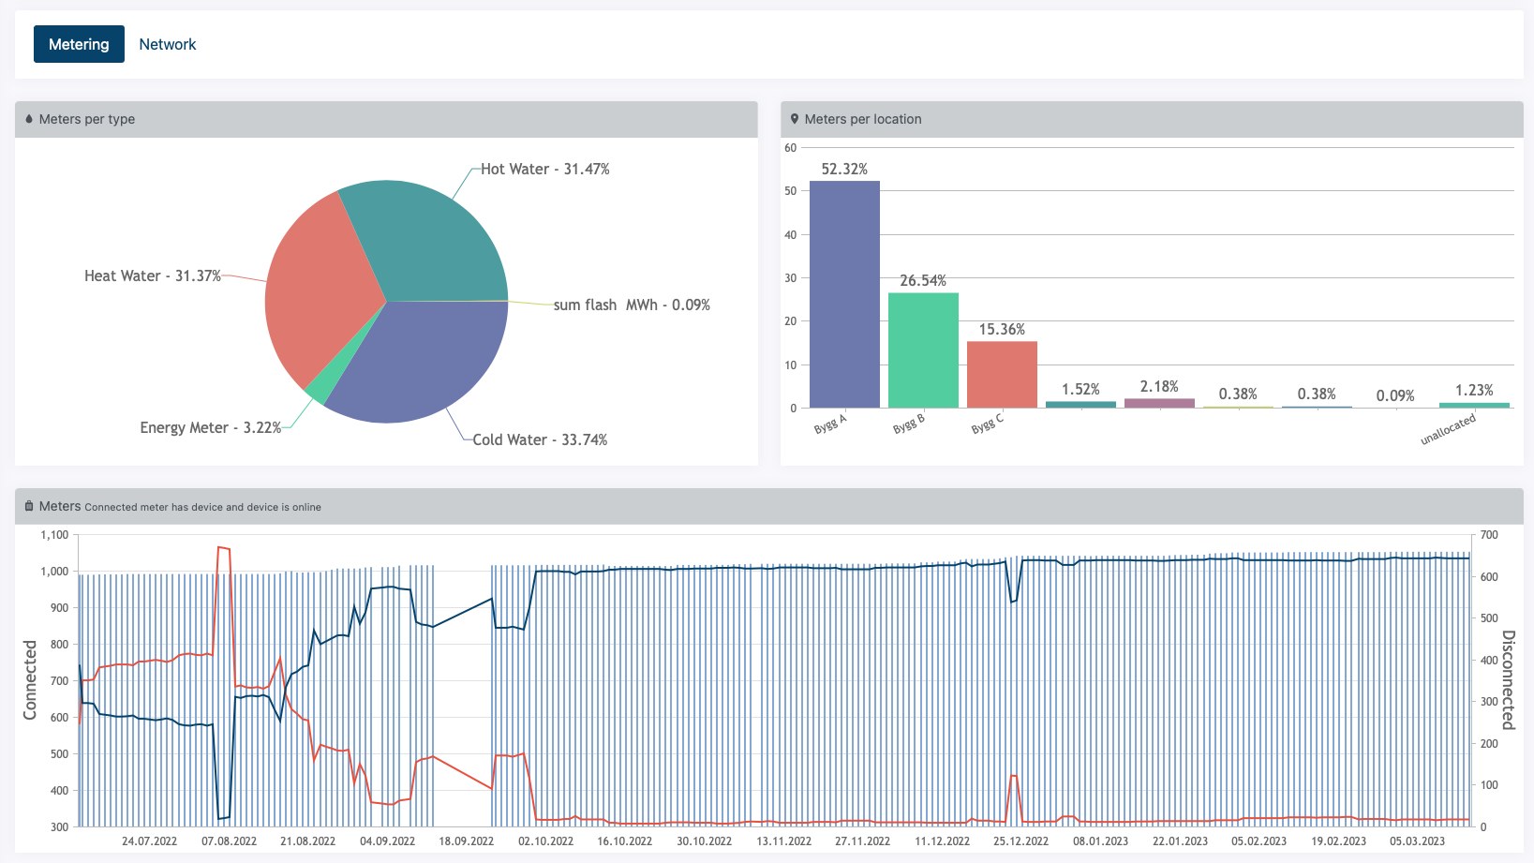Click the 15.36% value label
The image size is (1534, 863).
(1002, 329)
